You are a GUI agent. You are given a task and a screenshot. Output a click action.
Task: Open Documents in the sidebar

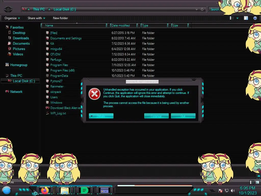[x=21, y=43]
